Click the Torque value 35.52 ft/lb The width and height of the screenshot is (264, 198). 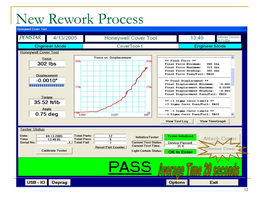[47, 102]
